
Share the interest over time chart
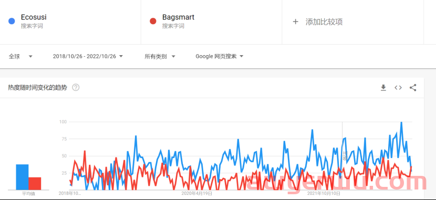point(413,88)
